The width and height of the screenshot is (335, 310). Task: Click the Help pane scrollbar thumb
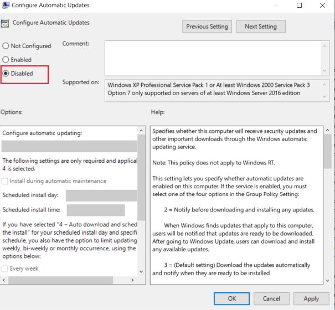coord(327,151)
